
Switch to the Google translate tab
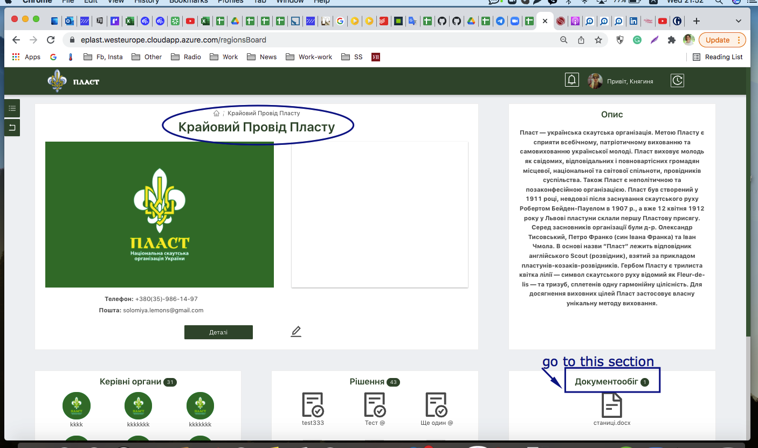tap(412, 22)
